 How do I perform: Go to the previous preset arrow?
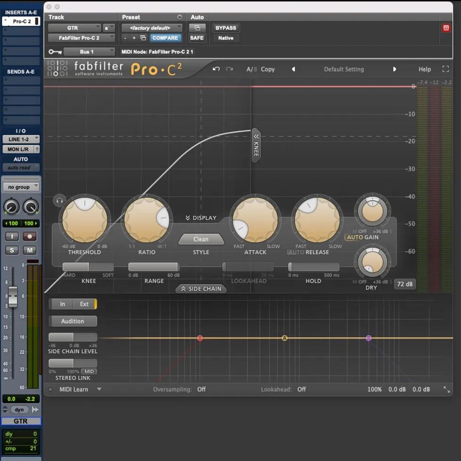[x=294, y=69]
